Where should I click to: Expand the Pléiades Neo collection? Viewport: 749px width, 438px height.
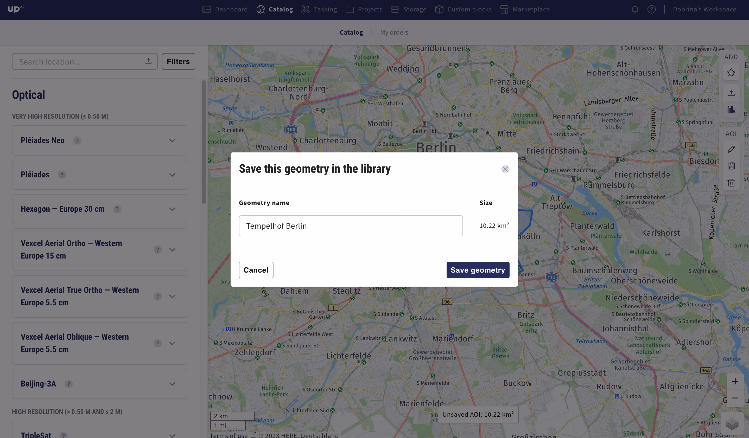click(x=172, y=140)
